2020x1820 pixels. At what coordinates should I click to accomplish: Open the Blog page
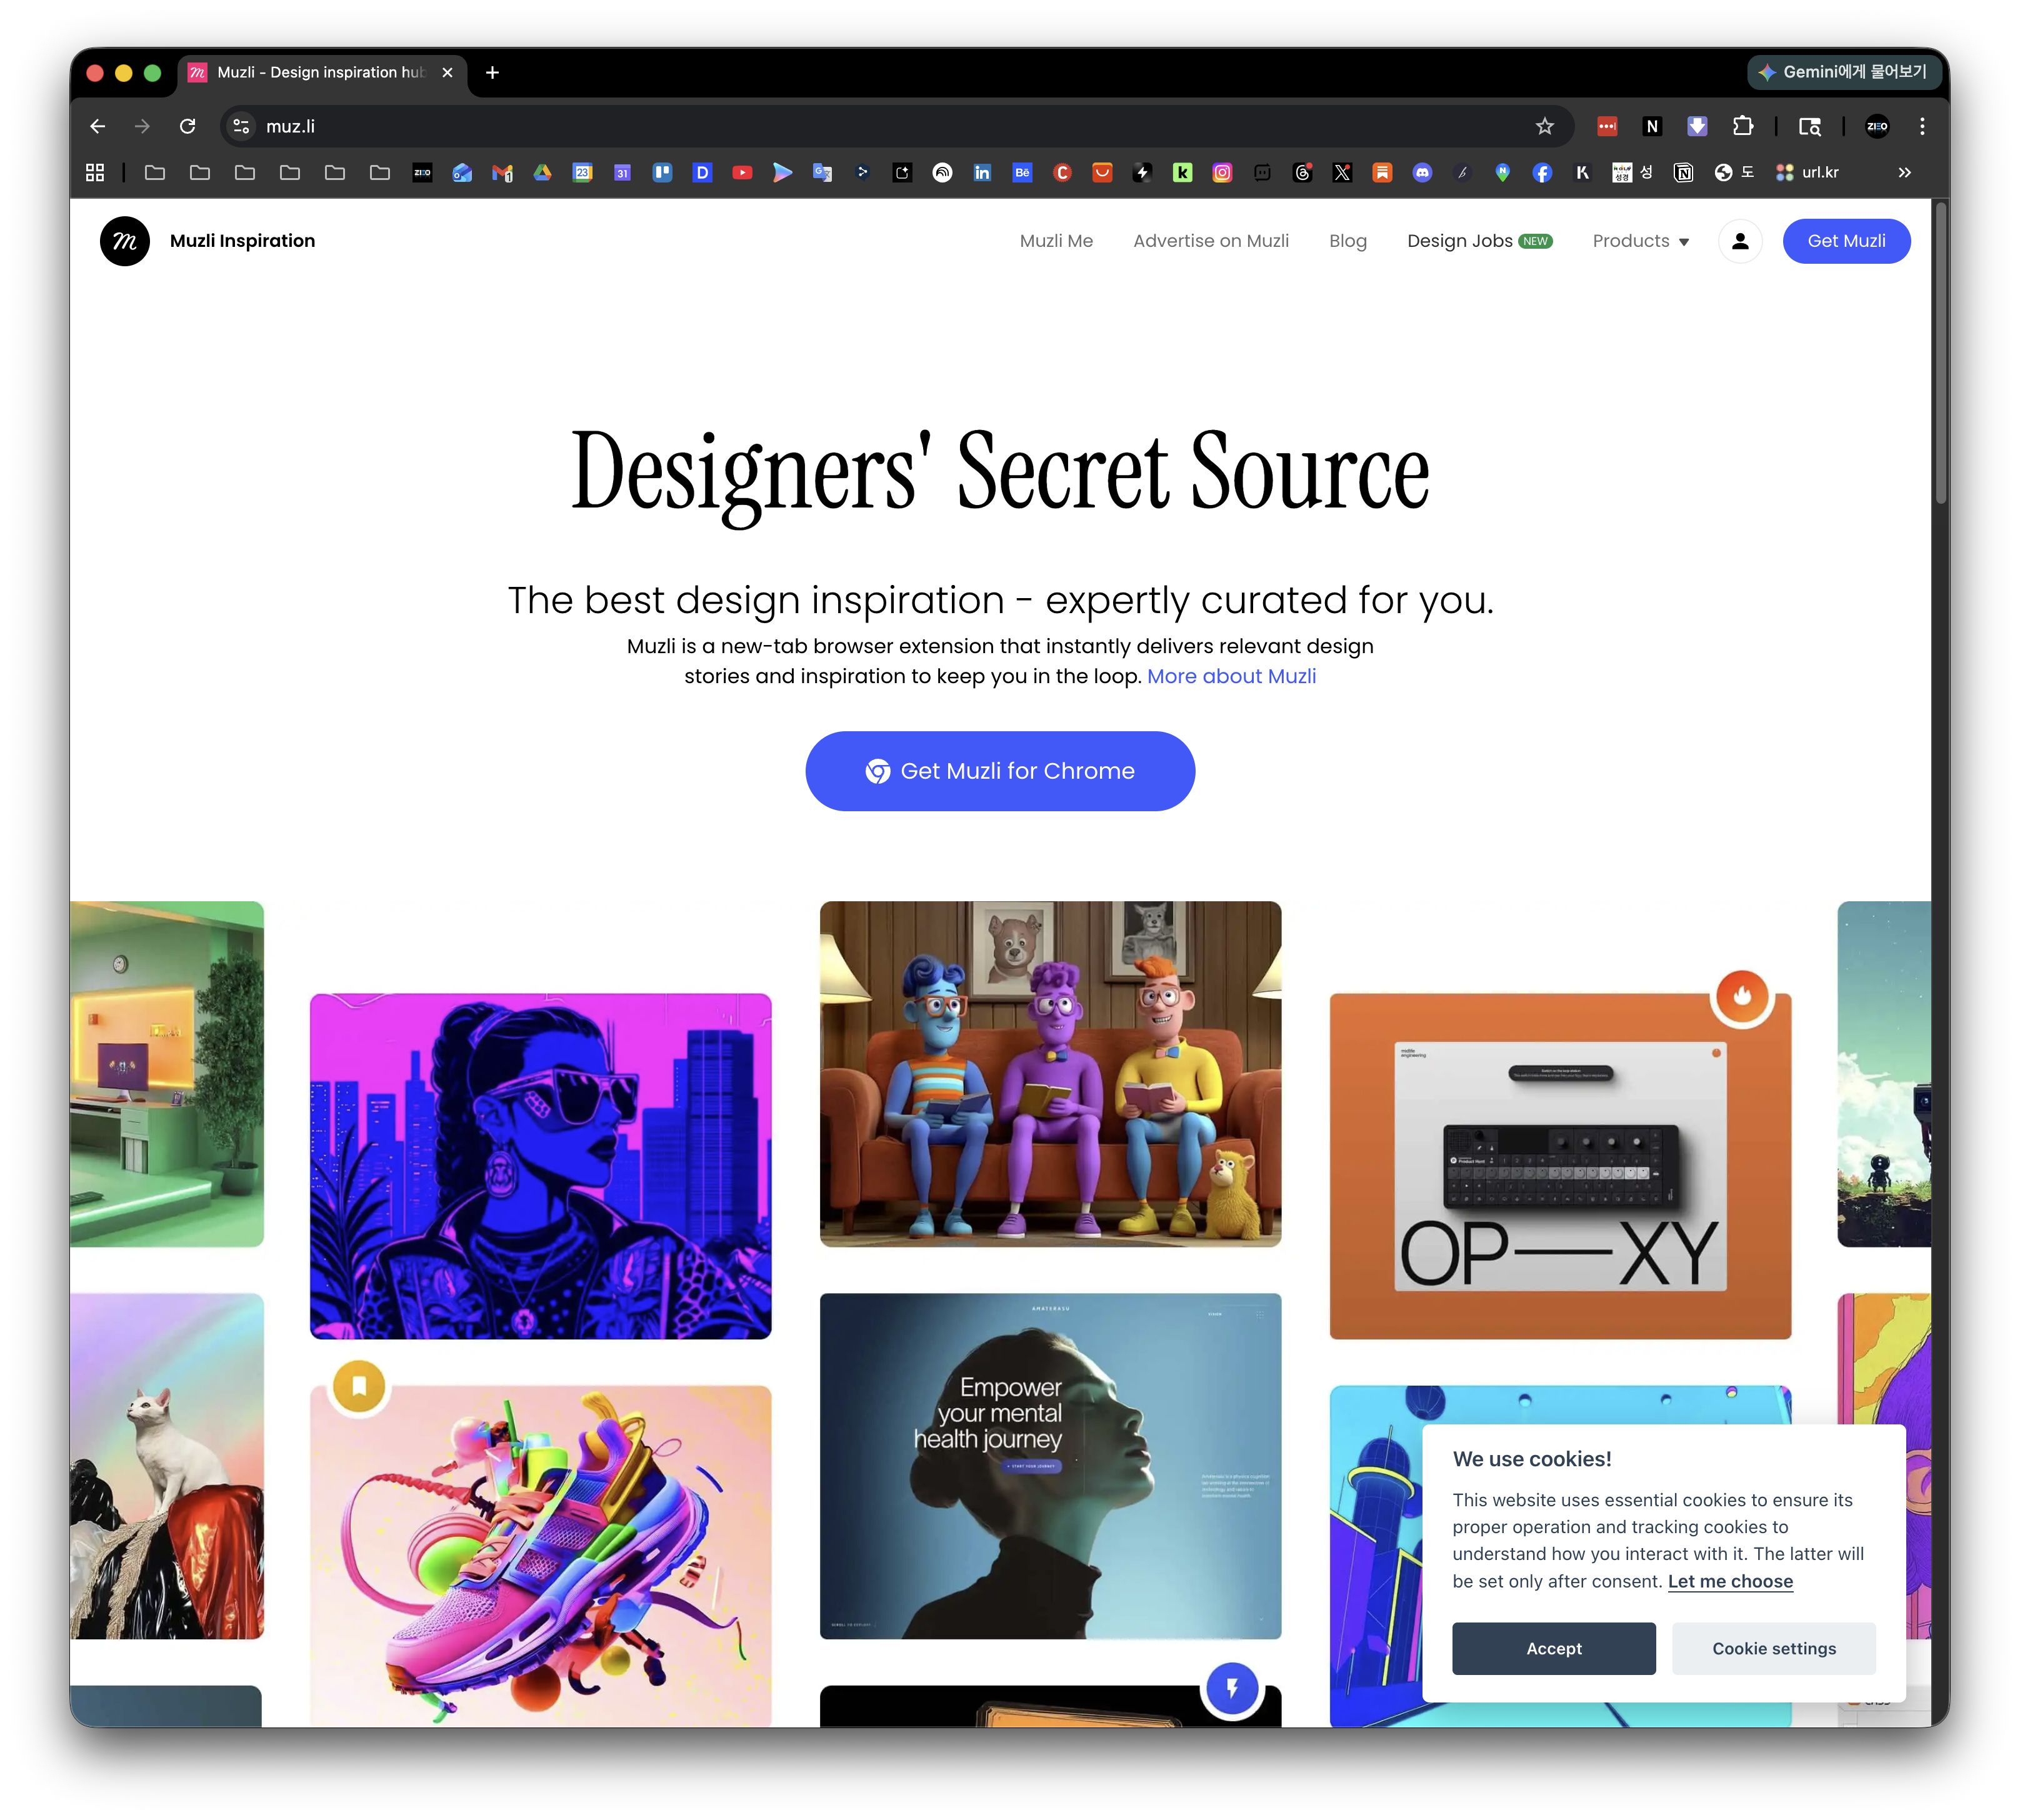point(1348,241)
